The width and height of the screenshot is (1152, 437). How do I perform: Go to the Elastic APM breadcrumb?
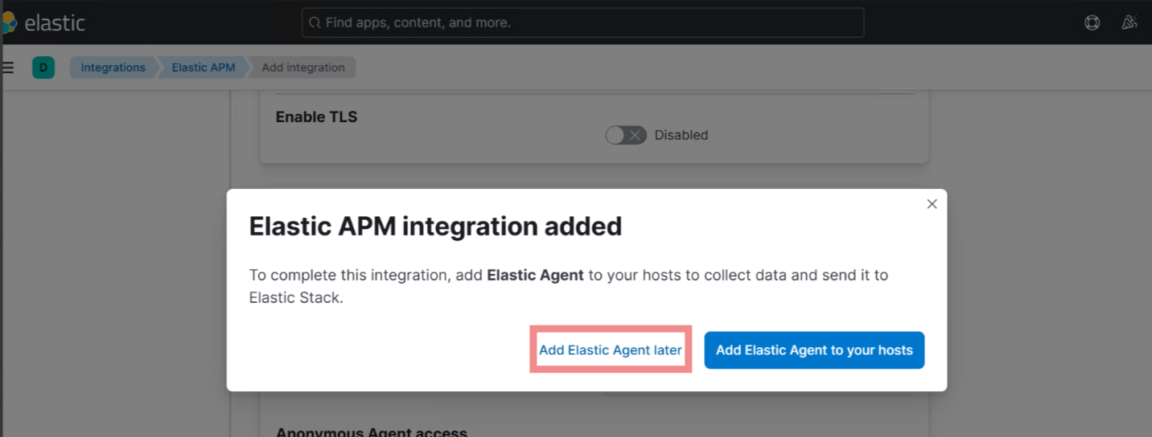click(x=203, y=67)
